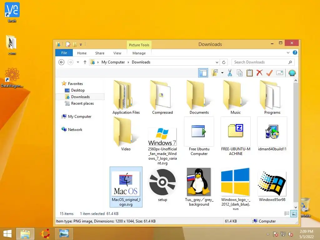Select Network in the navigation pane

75,130
